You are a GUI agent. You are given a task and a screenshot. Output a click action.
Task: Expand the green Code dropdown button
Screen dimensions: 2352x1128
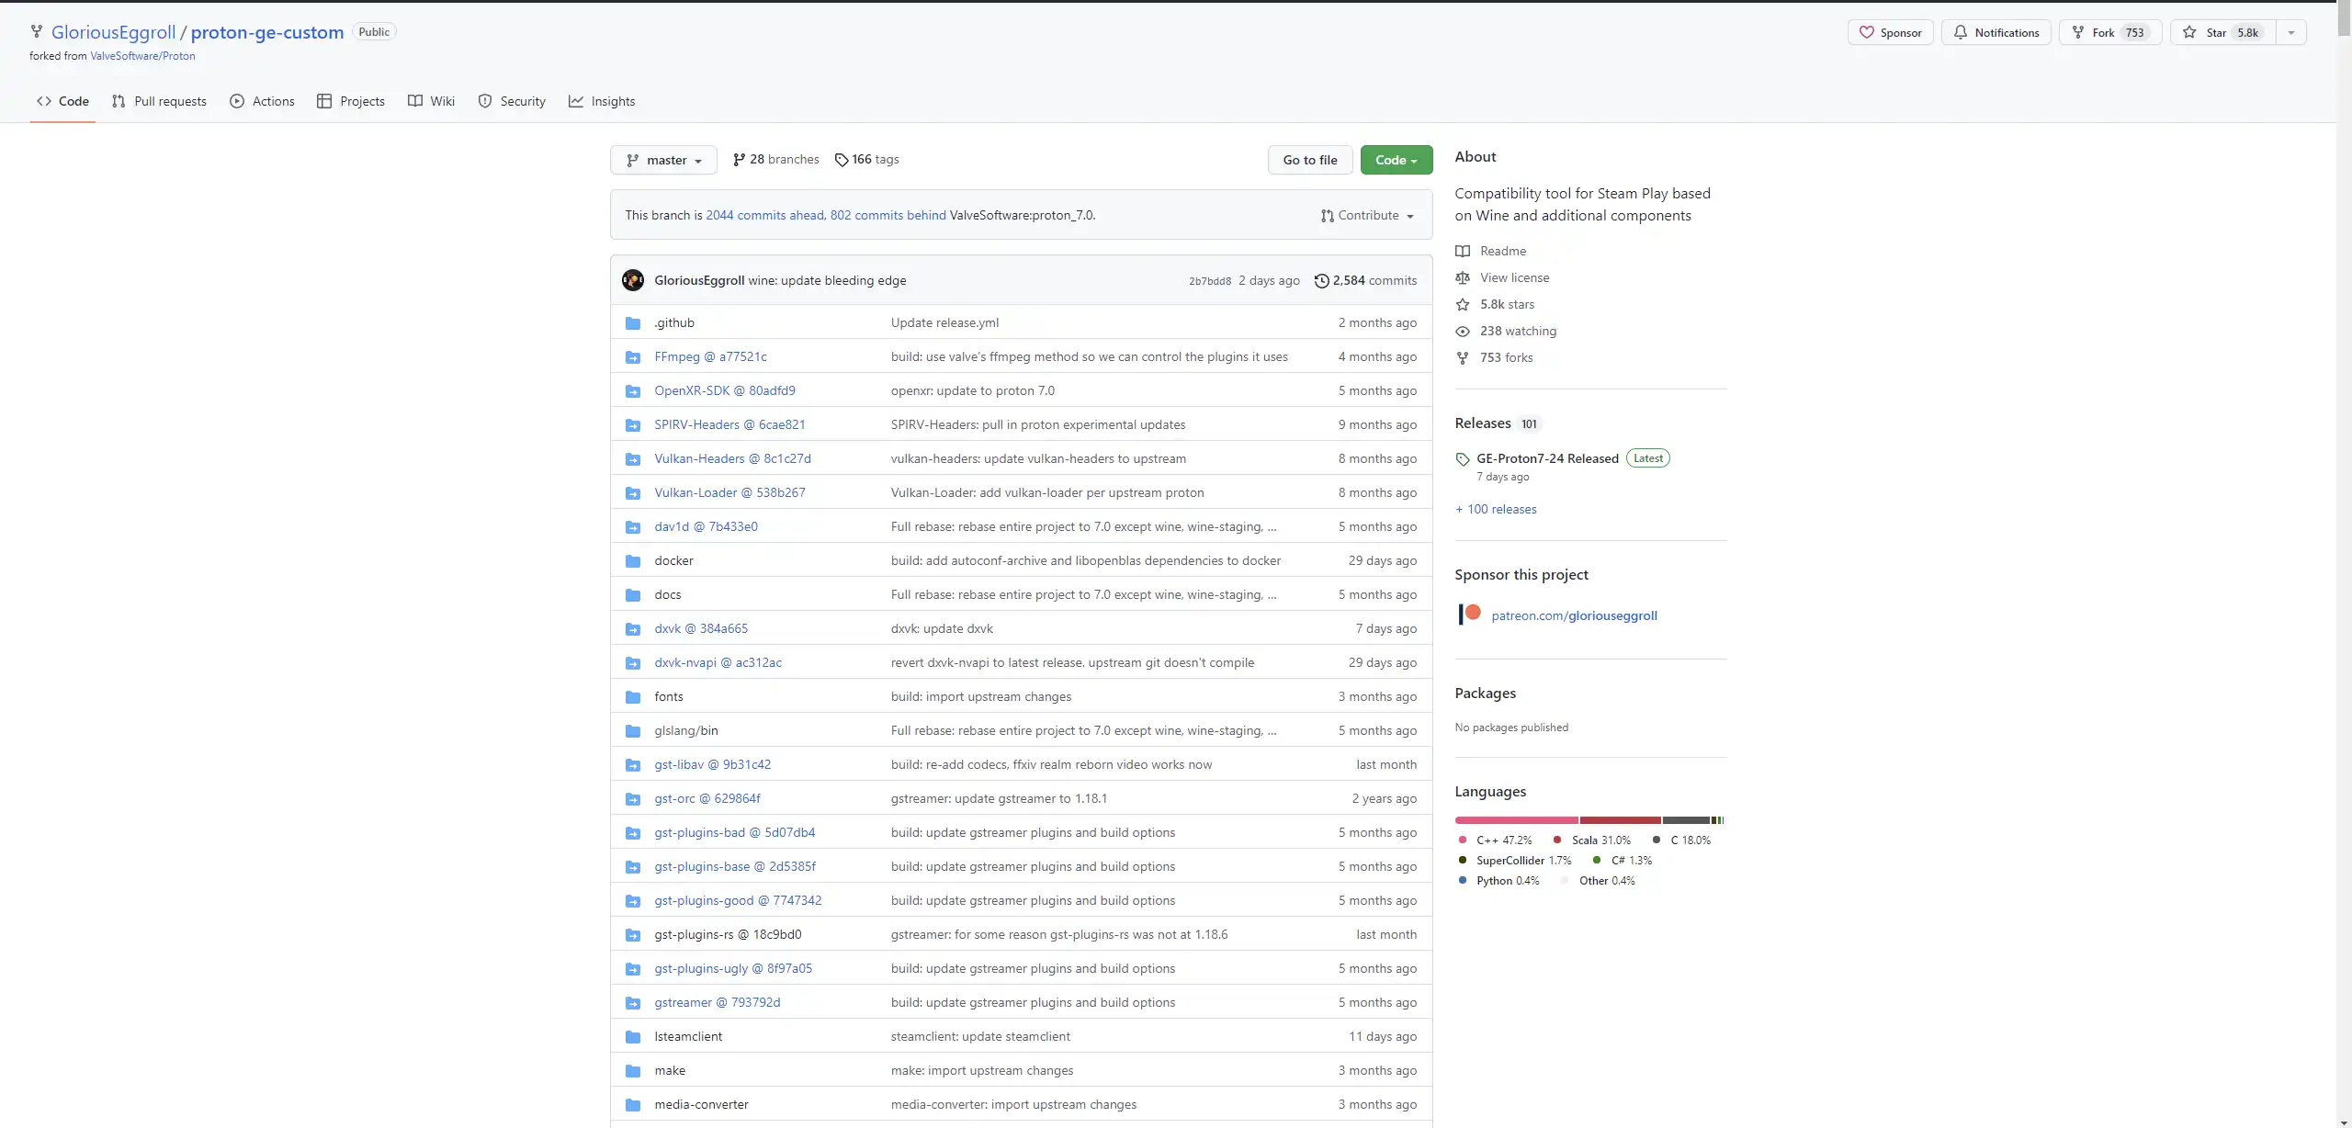coord(1396,160)
